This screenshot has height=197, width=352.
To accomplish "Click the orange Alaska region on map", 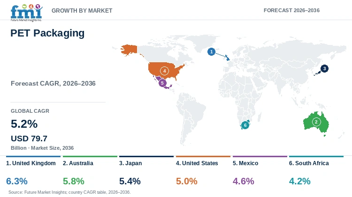I will click(129, 50).
